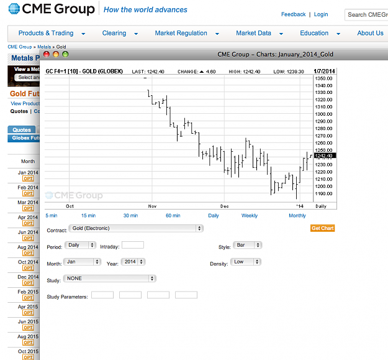The image size is (388, 360).
Task: Switch chart to Daily interval link
Action: coord(214,216)
